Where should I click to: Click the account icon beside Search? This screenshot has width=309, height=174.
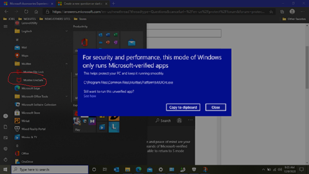[x=179, y=121]
